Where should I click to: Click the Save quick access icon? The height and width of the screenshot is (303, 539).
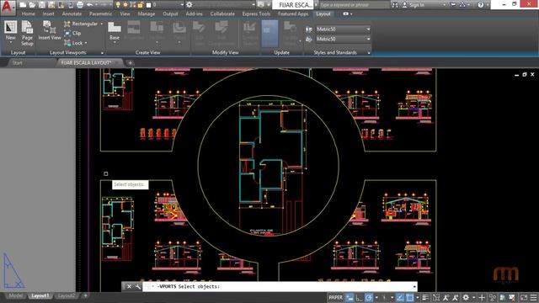pyautogui.click(x=41, y=5)
